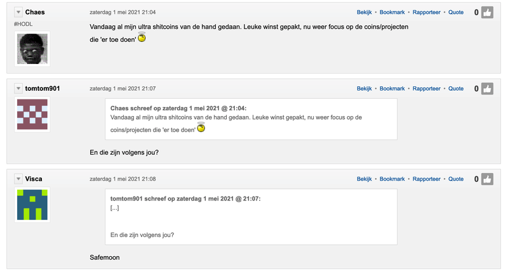
Task: Open Chaes's avatar image
Action: 32,49
